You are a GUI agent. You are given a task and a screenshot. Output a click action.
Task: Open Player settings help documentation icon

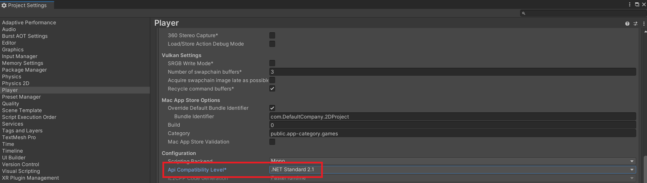pyautogui.click(x=627, y=24)
